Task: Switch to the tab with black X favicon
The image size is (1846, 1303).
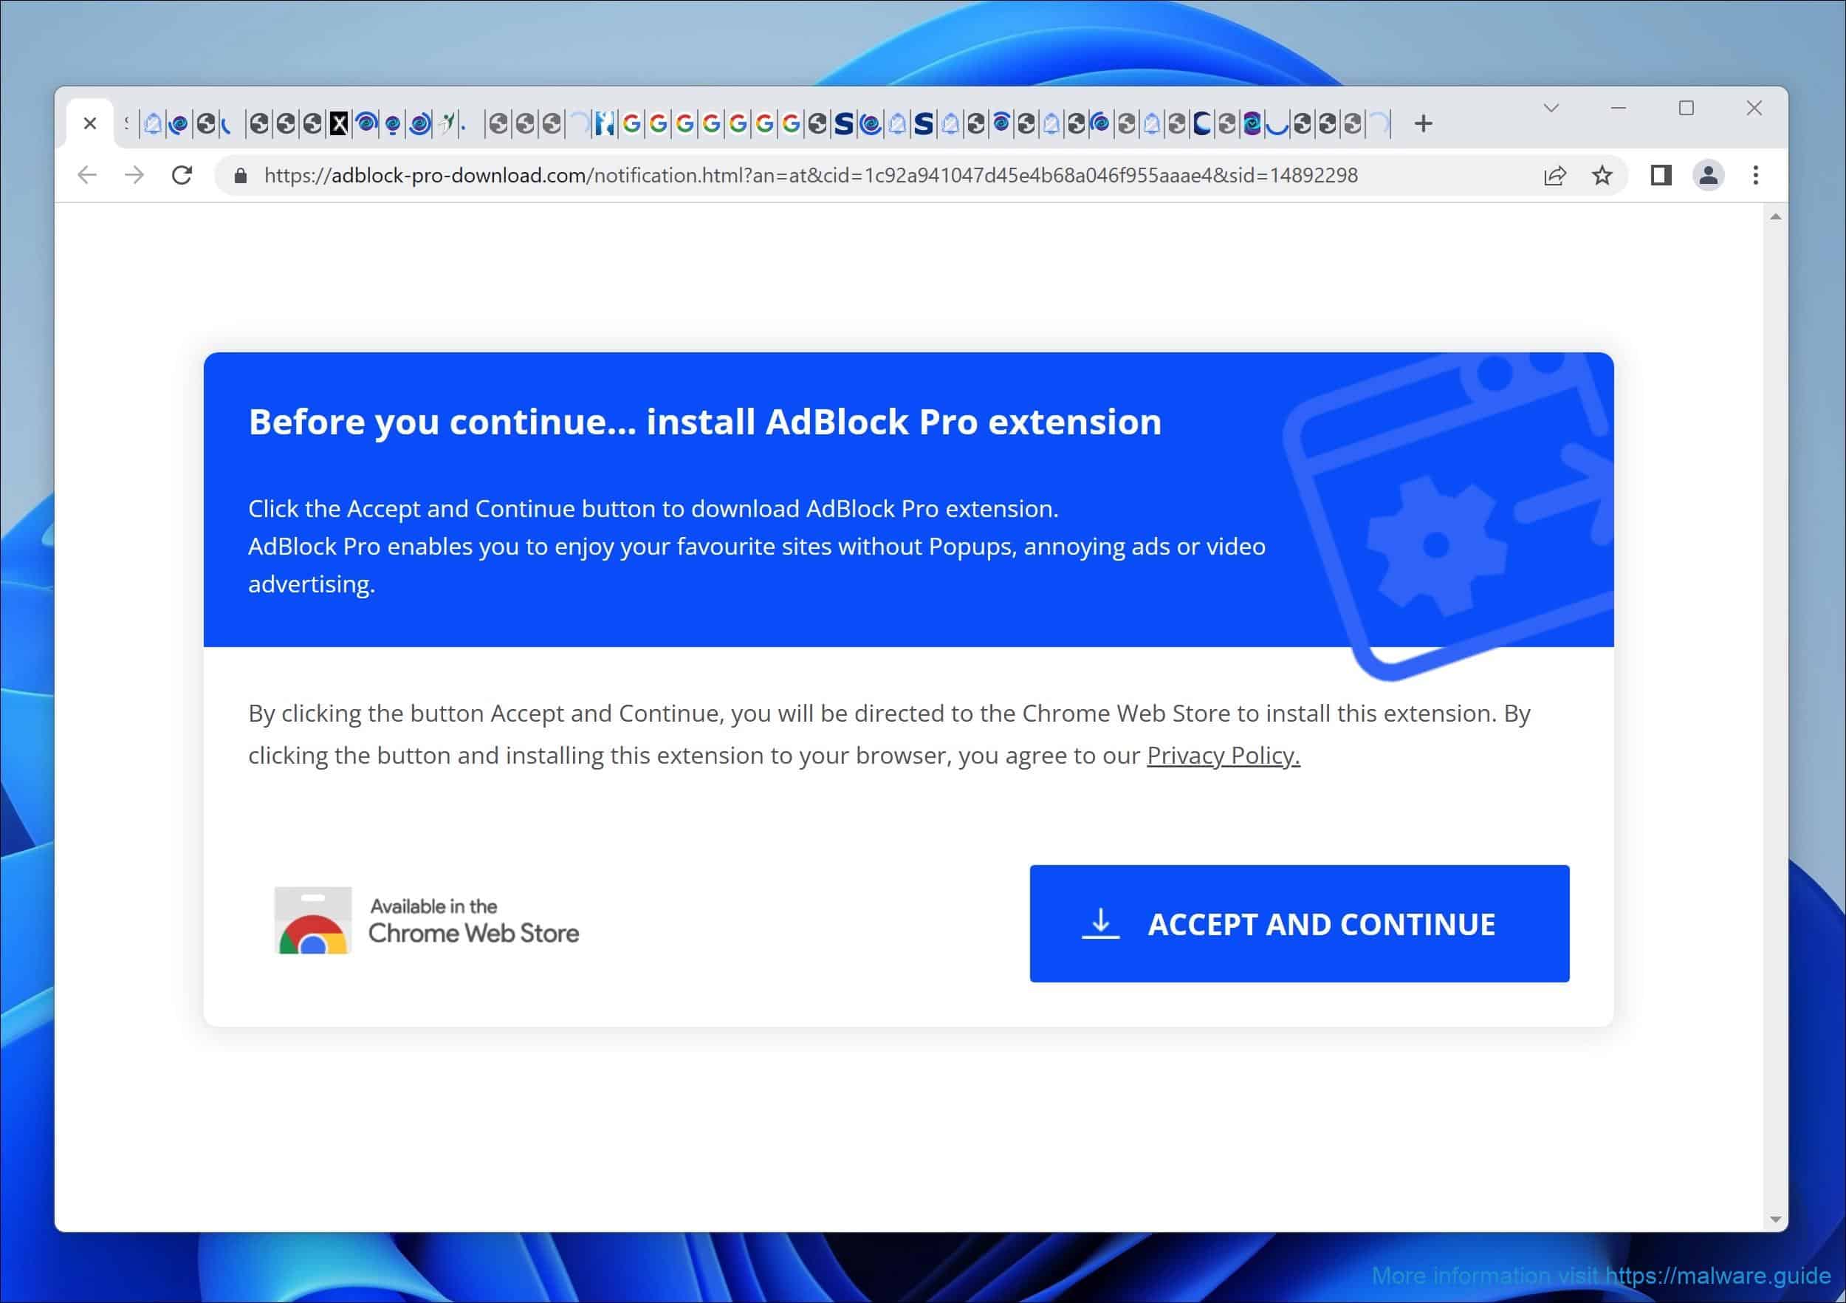Action: click(339, 124)
